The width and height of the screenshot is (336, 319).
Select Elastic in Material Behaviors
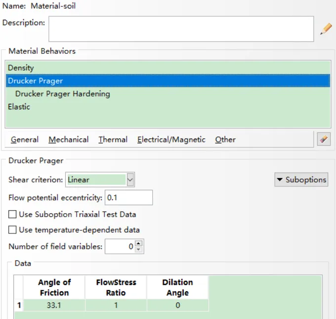(x=168, y=107)
